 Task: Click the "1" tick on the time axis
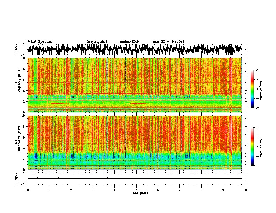49,190
